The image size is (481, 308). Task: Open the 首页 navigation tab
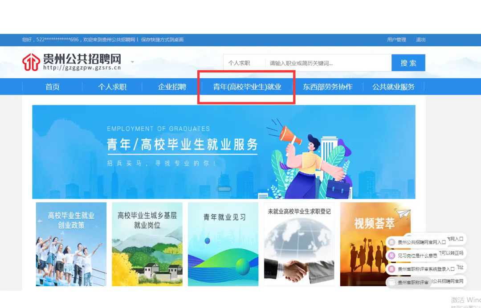(53, 87)
